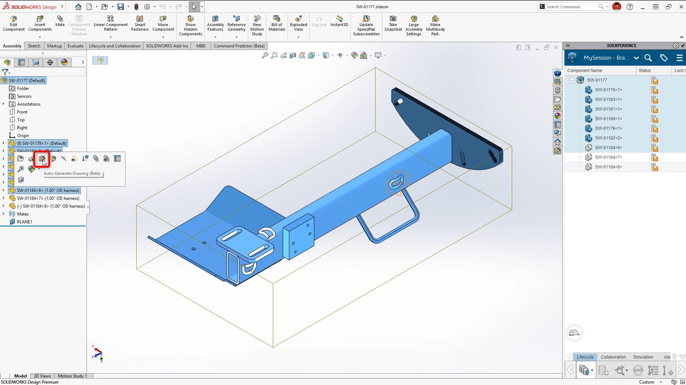Viewport: 686px width, 385px height.
Task: Click the Auto-Generate Drawing (Beta) icon
Action: click(x=42, y=159)
